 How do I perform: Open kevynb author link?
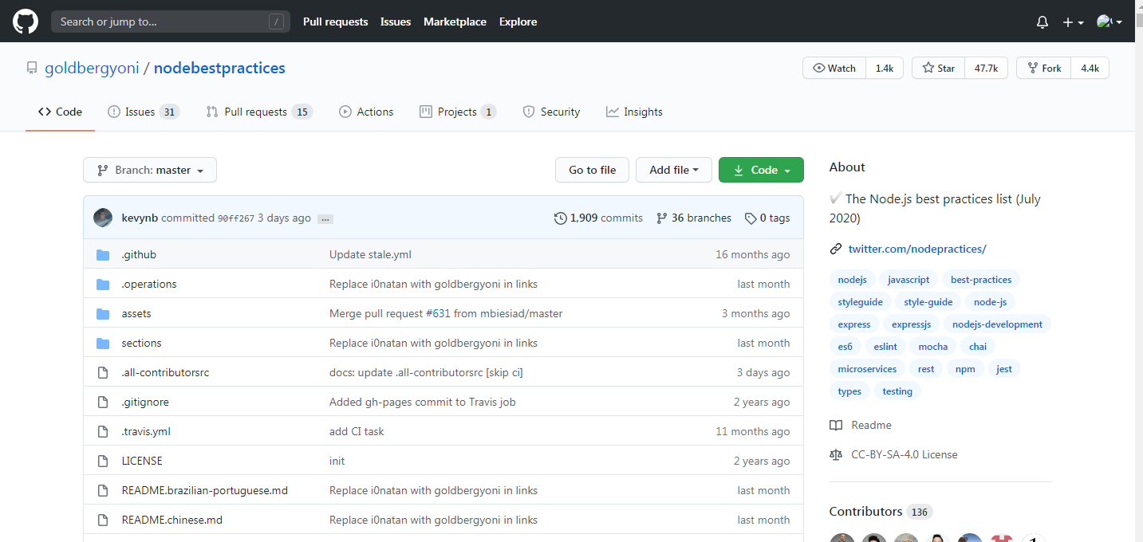(140, 218)
